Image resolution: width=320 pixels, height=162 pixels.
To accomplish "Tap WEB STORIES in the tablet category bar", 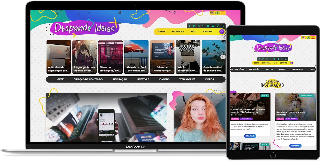I will (x=297, y=69).
